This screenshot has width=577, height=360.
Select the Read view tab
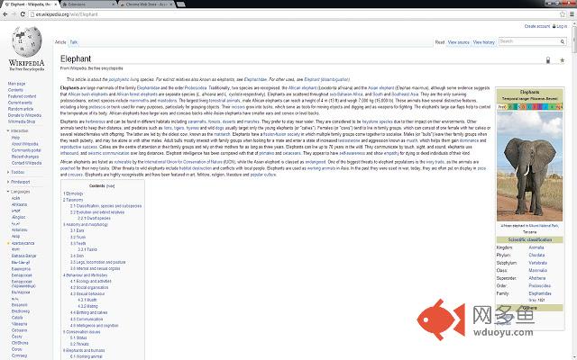(x=440, y=42)
